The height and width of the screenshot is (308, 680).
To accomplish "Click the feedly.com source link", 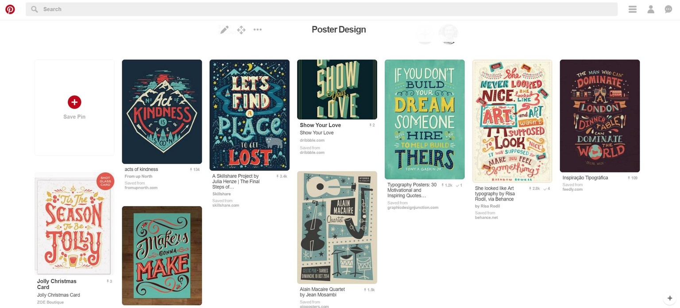I will click(x=572, y=189).
